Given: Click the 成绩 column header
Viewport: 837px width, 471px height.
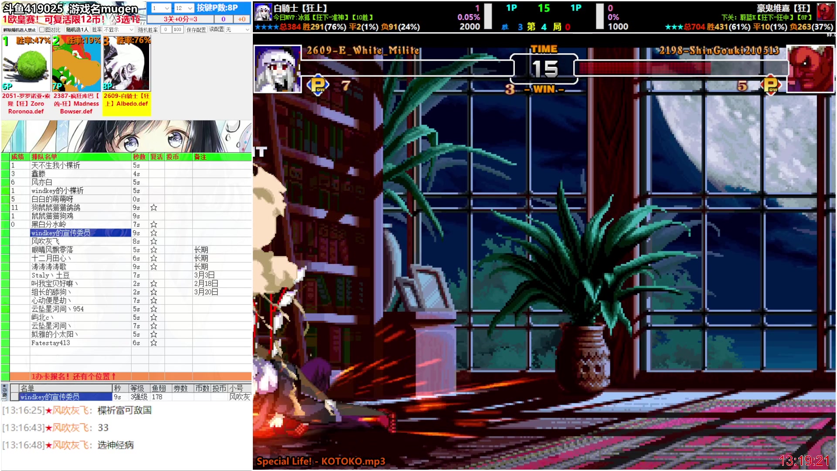Looking at the screenshot, I should 20,157.
